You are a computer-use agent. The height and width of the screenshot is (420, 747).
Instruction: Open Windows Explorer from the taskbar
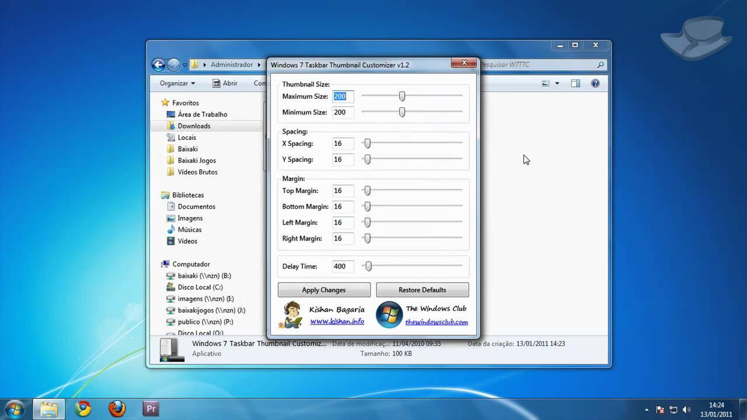point(49,409)
